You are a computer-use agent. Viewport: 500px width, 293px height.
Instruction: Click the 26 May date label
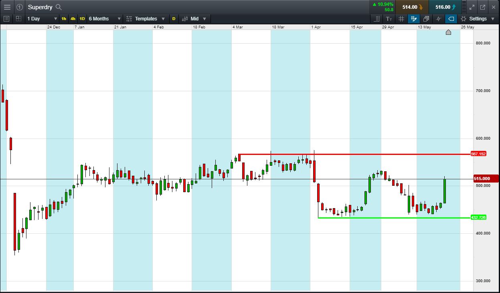[468, 27]
